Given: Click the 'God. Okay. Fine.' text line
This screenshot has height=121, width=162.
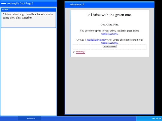Looking at the screenshot, I should [109, 24].
